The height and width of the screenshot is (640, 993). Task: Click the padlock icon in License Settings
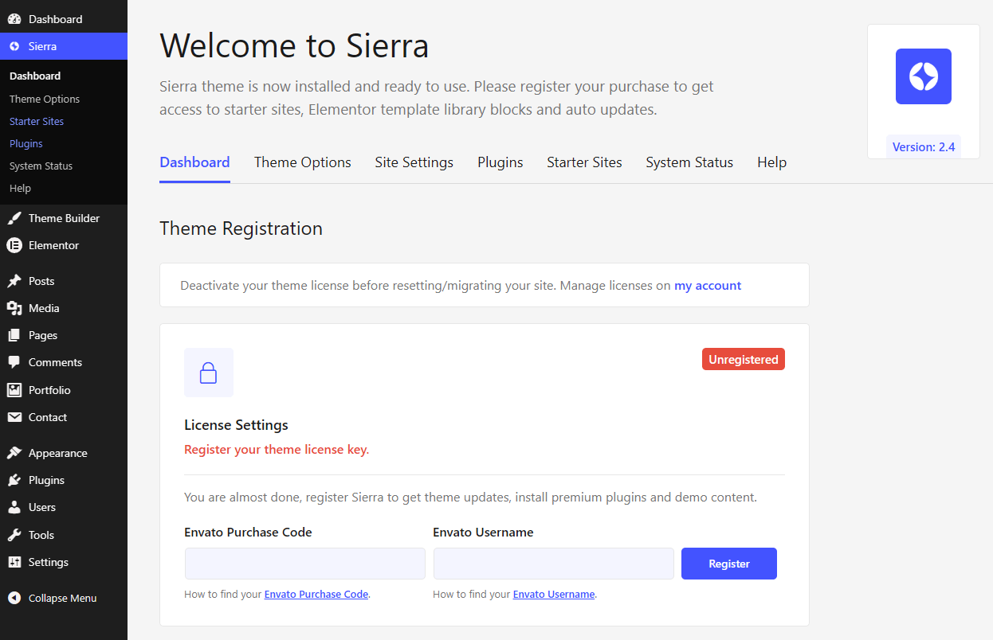(208, 373)
